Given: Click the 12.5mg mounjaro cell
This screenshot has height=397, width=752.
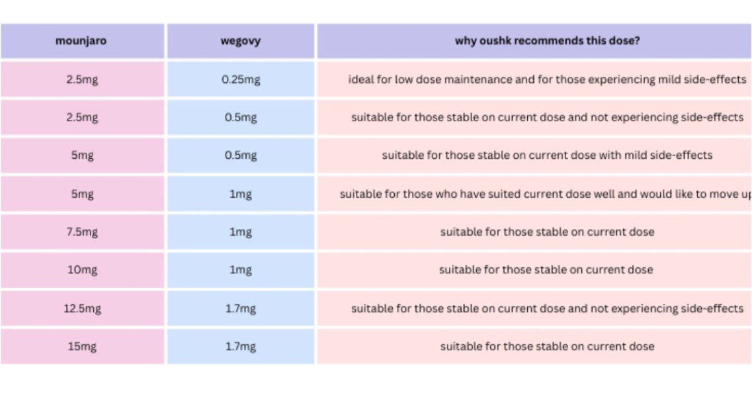Looking at the screenshot, I should click(x=82, y=308).
